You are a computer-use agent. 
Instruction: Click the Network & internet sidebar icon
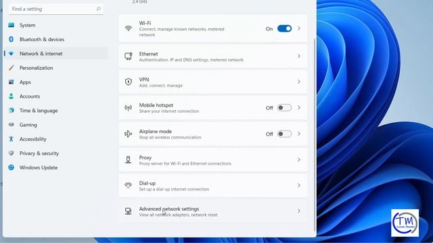[x=11, y=53]
